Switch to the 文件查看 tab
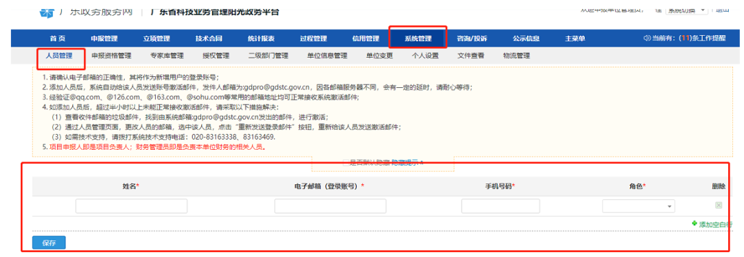The image size is (744, 257). (471, 56)
